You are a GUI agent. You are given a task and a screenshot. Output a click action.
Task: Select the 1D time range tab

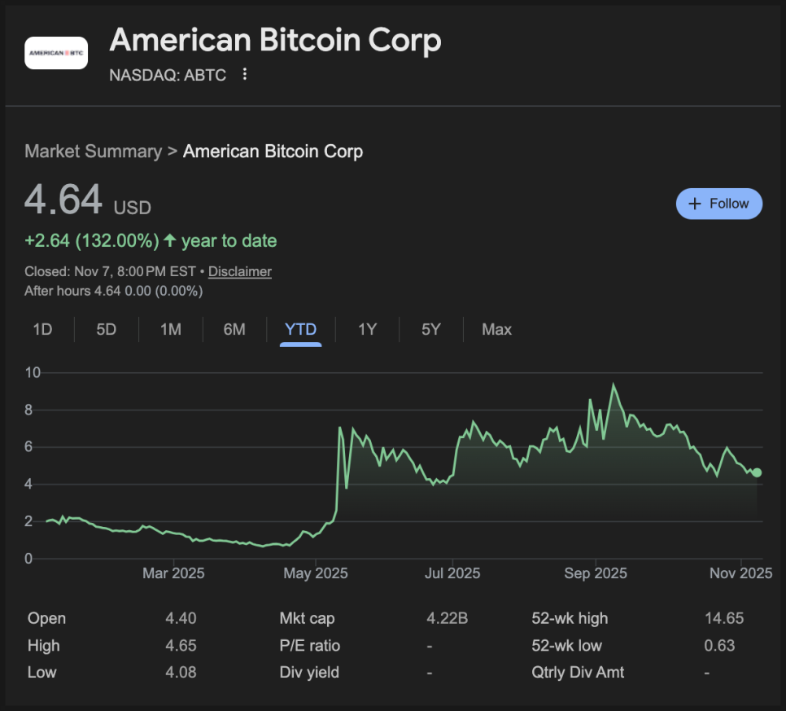42,330
